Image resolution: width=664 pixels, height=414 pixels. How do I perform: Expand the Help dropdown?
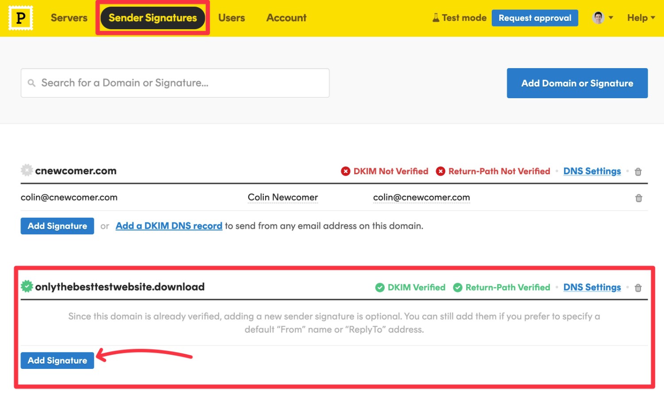point(641,18)
